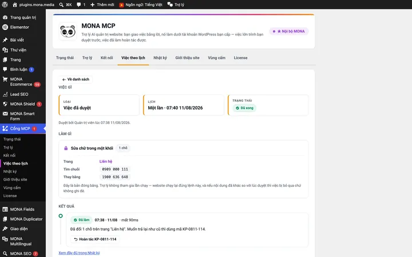Click the MONA Fields icon
The width and height of the screenshot is (412, 257).
coord(5,209)
